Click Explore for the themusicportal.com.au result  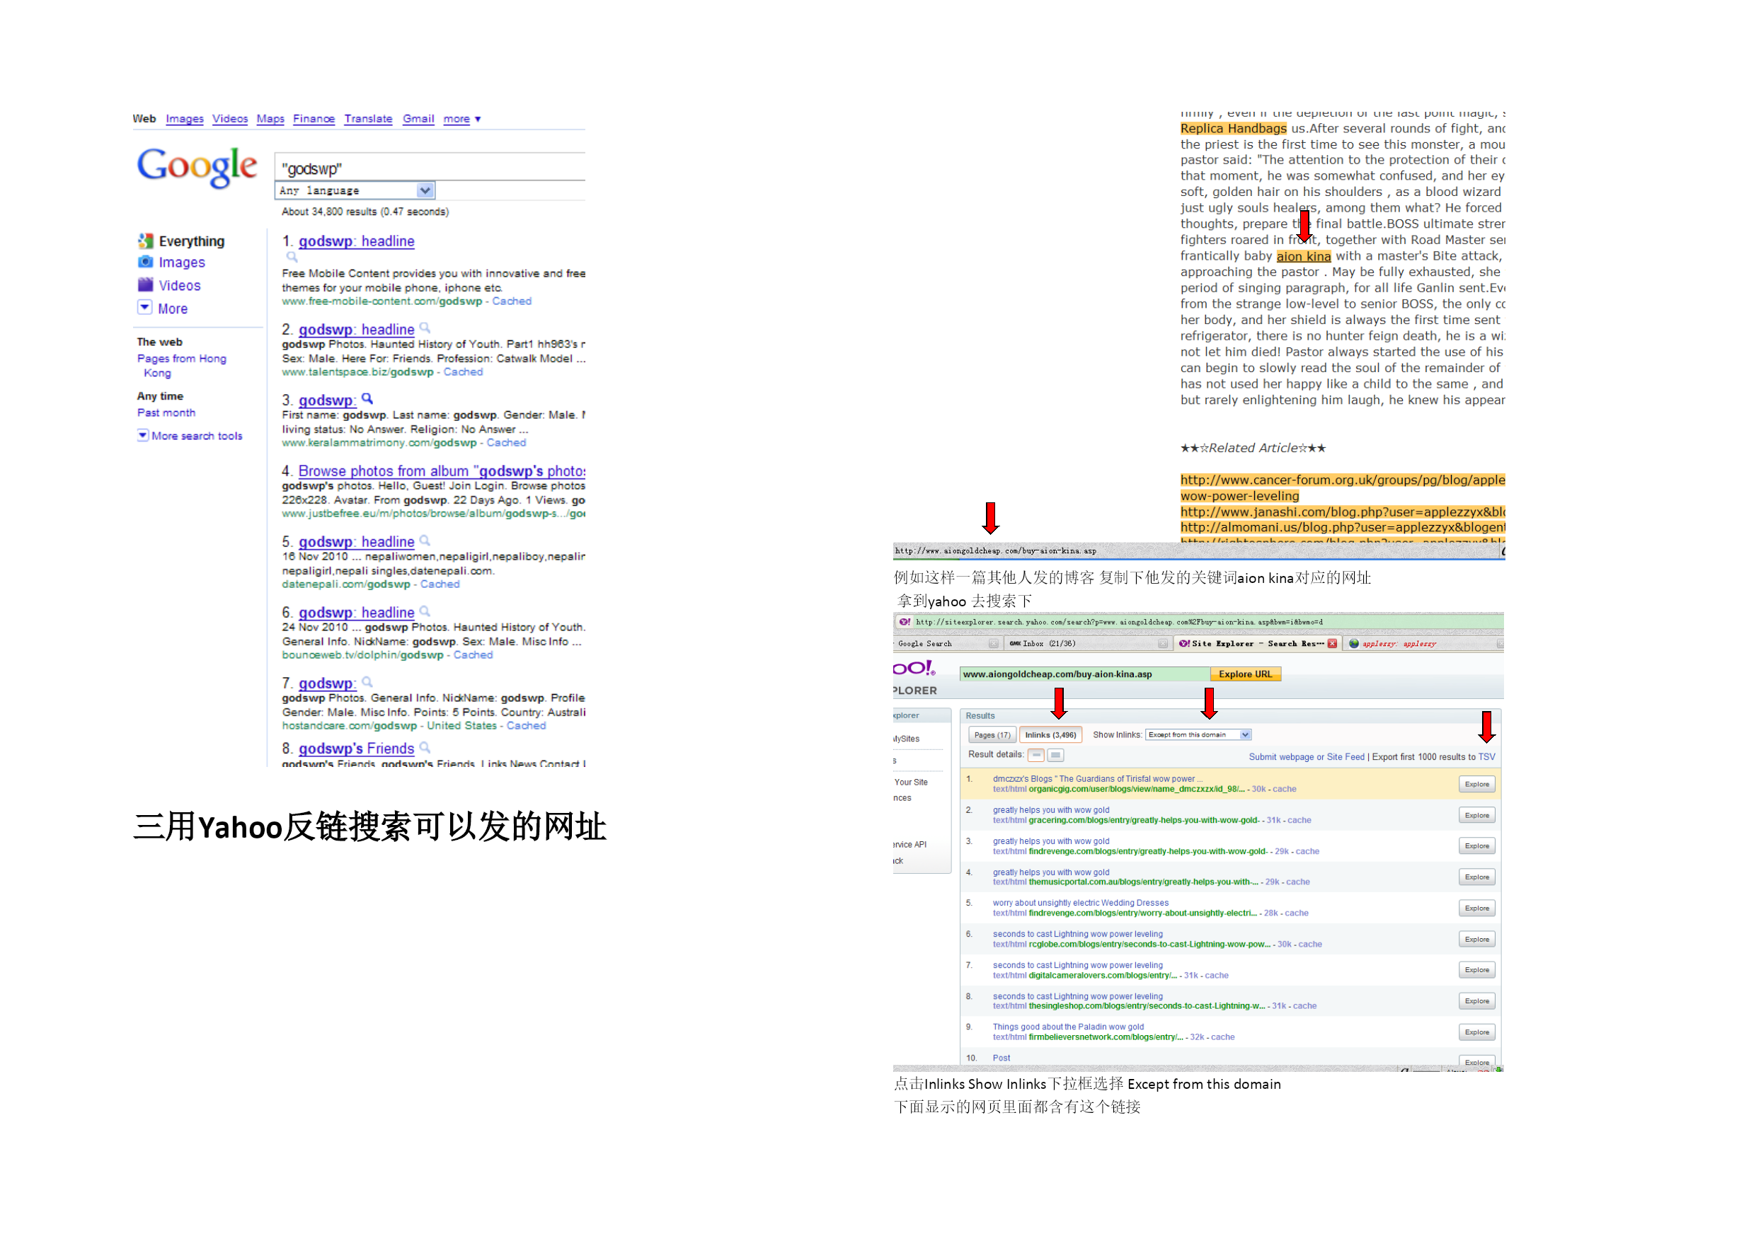1476,878
